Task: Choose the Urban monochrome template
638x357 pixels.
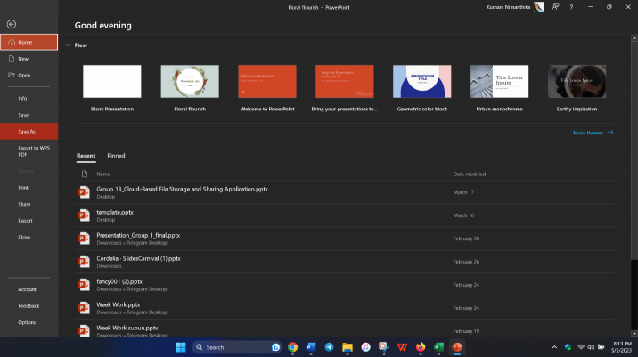Action: pyautogui.click(x=499, y=88)
